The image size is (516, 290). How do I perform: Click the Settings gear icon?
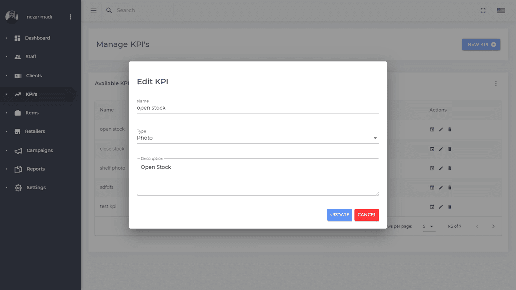click(x=18, y=188)
